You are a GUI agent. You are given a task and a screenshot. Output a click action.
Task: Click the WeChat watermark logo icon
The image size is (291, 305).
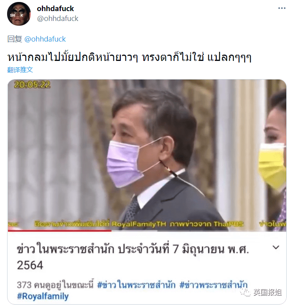pyautogui.click(x=245, y=292)
